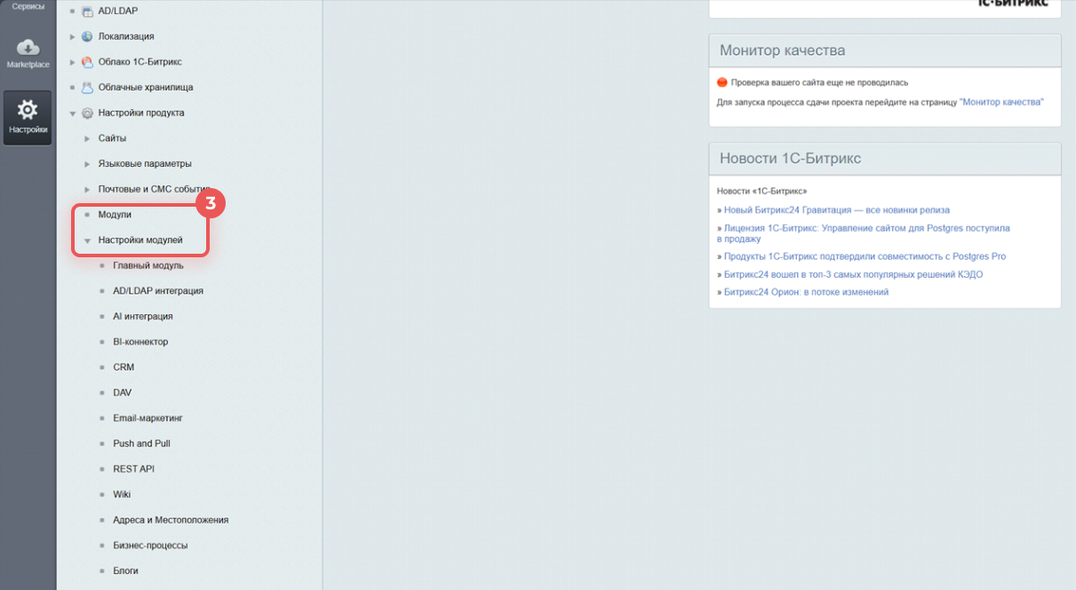Screen dimensions: 1076x590
Task: Select Настройки продукта in the tree
Action: click(x=141, y=114)
